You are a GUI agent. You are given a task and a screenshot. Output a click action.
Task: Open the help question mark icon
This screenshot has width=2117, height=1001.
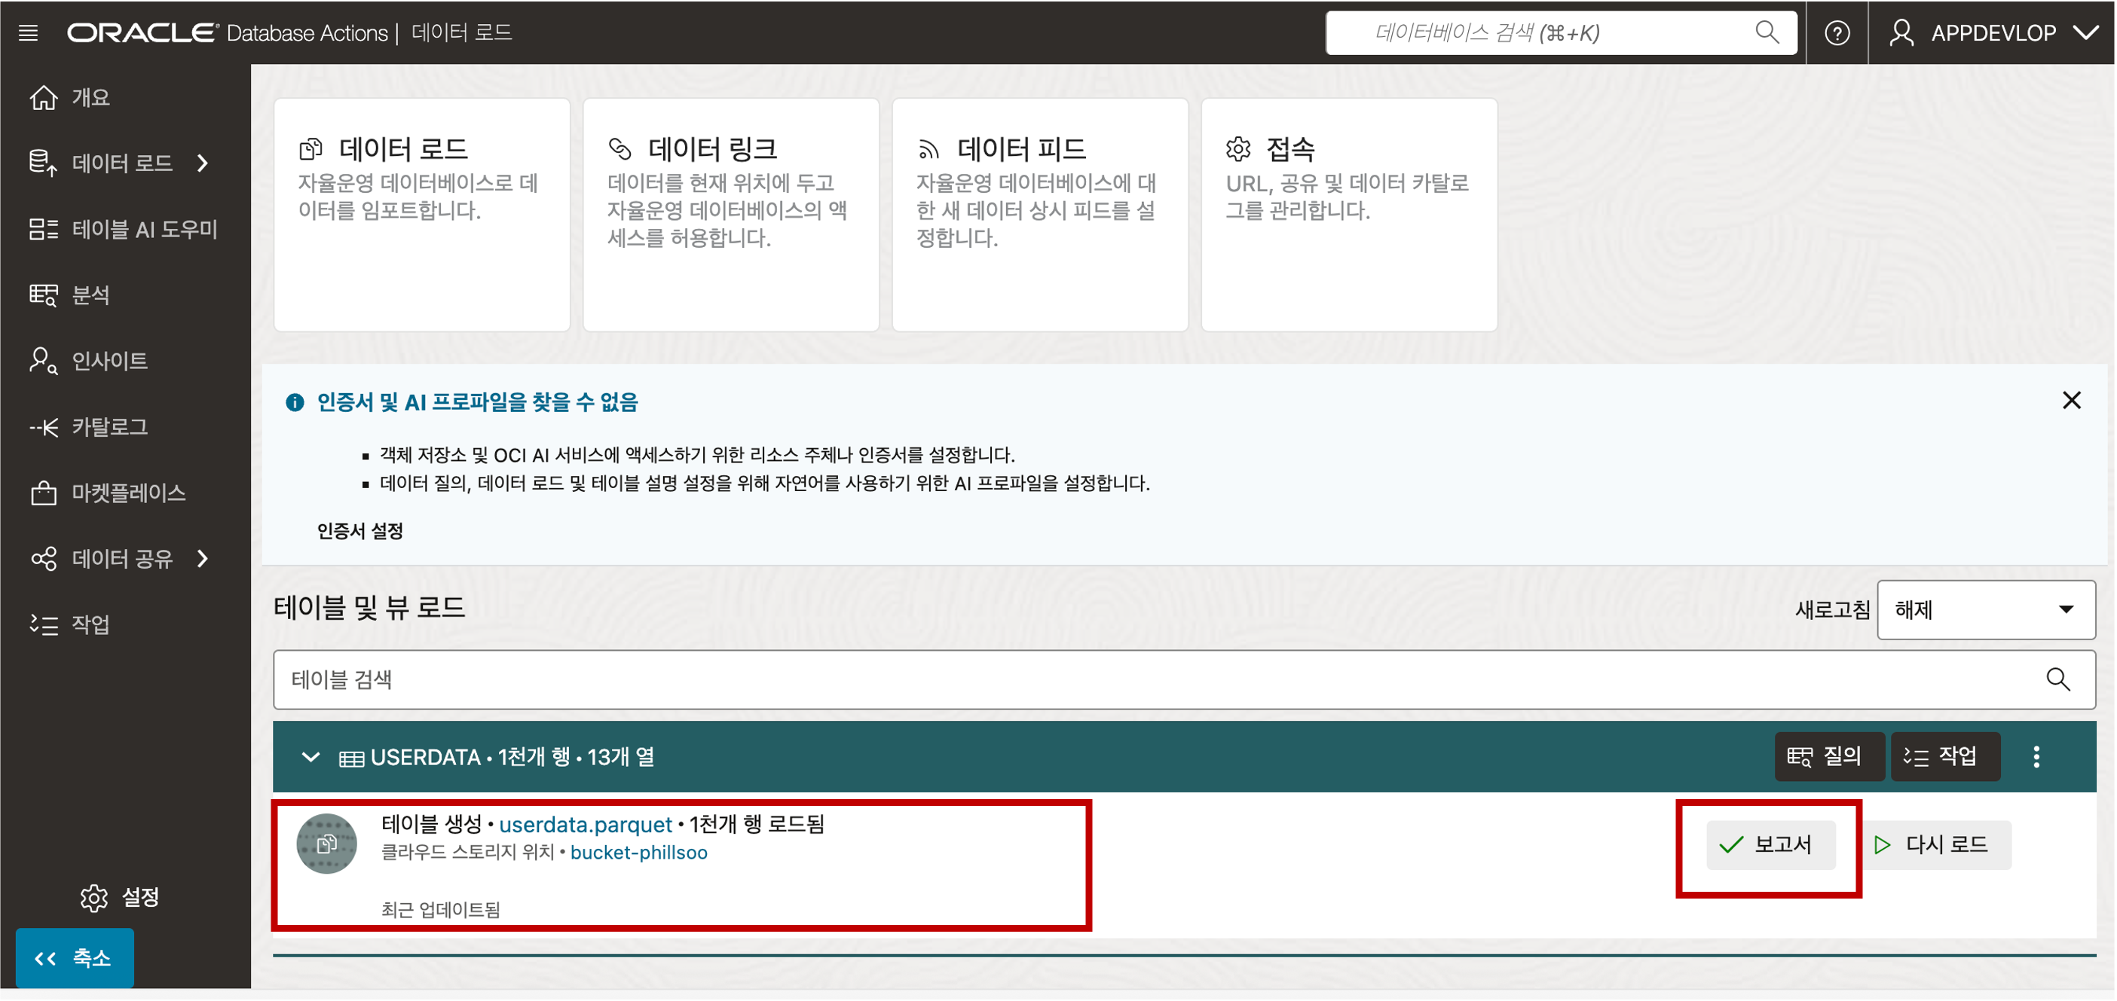[x=1837, y=33]
